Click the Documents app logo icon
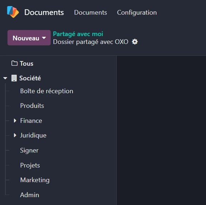Screen dimensions: 206x205 point(13,12)
